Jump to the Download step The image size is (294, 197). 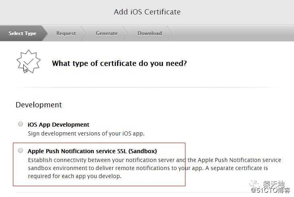(x=150, y=33)
